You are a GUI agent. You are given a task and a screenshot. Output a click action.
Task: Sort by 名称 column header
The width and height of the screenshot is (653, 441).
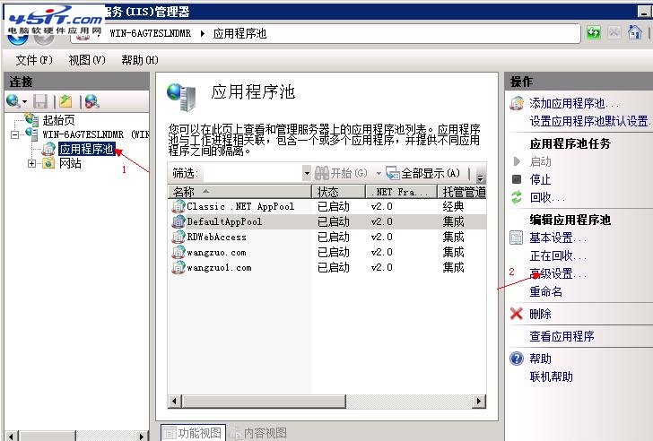[239, 192]
